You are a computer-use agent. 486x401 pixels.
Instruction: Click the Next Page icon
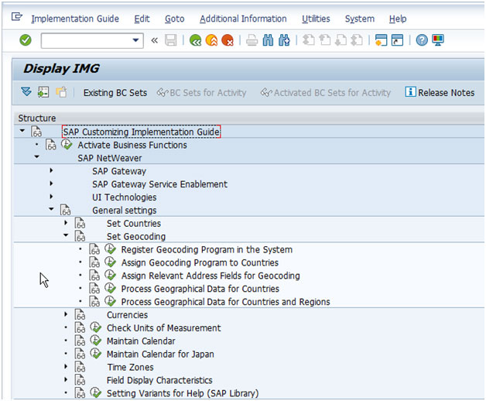[x=341, y=40]
